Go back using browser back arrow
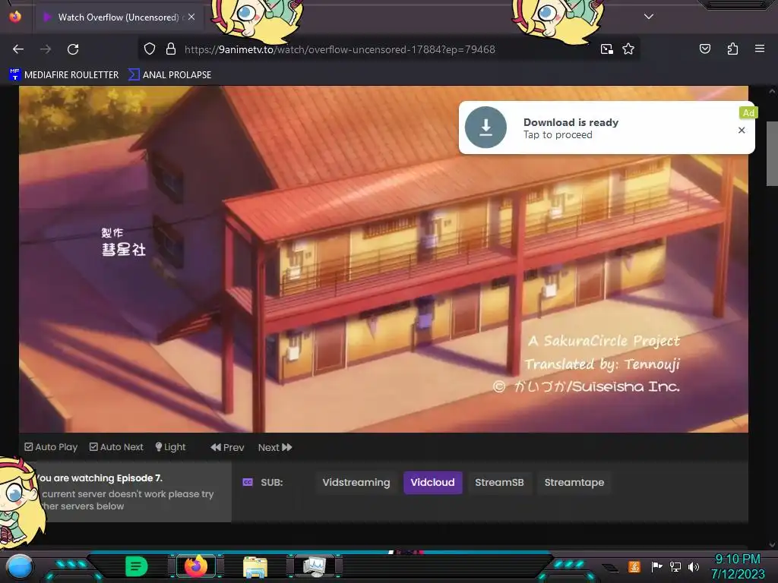 click(x=18, y=49)
